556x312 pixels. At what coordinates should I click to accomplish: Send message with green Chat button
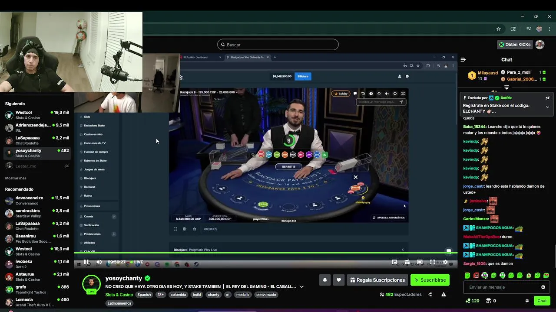542,301
